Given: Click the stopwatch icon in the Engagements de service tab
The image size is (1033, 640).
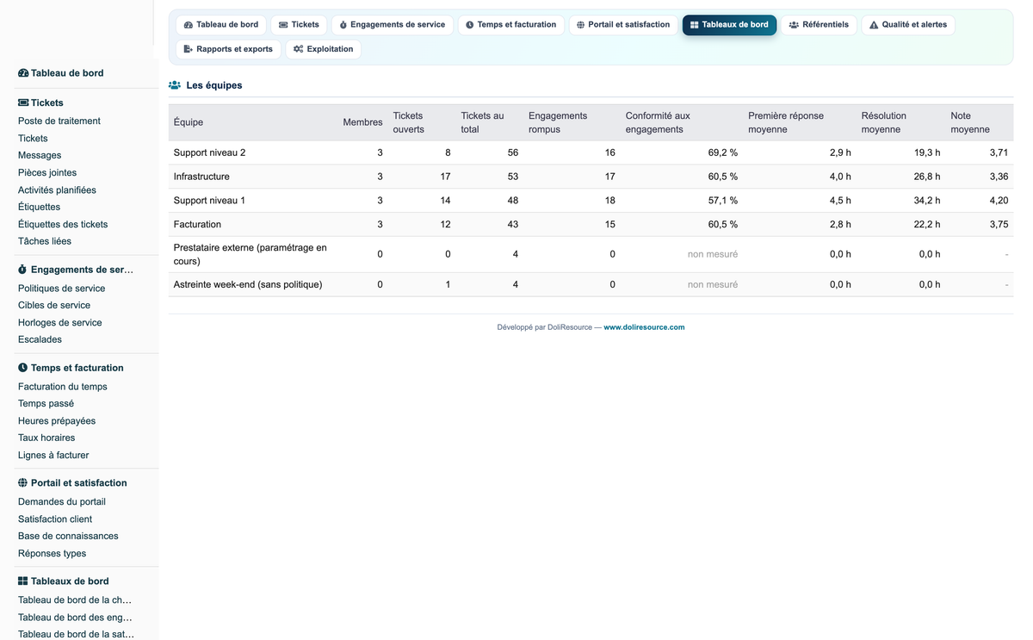Looking at the screenshot, I should click(343, 25).
